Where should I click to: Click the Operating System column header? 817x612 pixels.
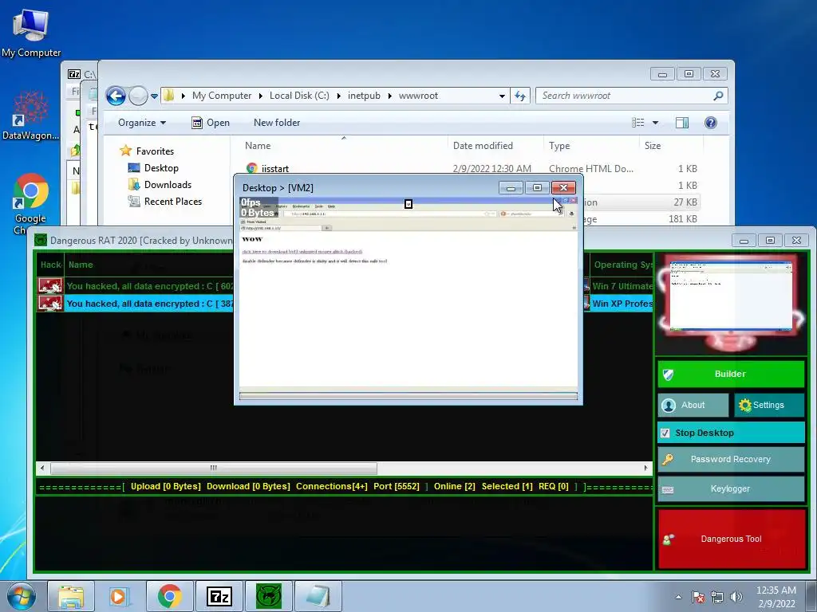622,265
